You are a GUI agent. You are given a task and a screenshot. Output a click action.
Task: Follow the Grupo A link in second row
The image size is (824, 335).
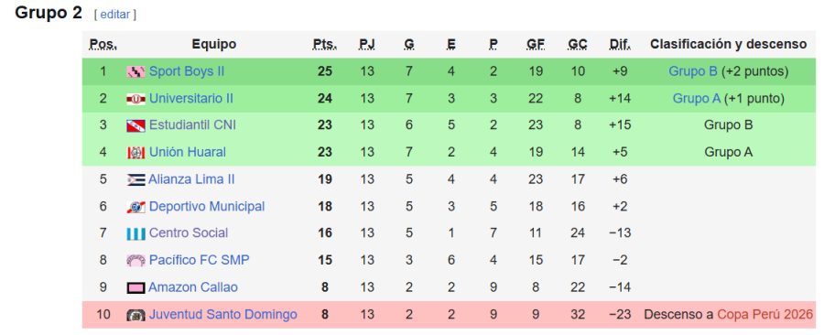coord(697,98)
